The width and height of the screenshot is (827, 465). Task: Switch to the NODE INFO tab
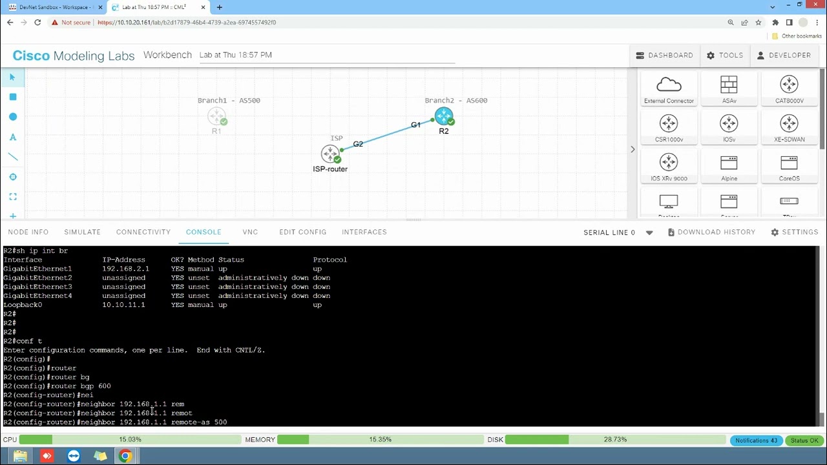pos(28,232)
